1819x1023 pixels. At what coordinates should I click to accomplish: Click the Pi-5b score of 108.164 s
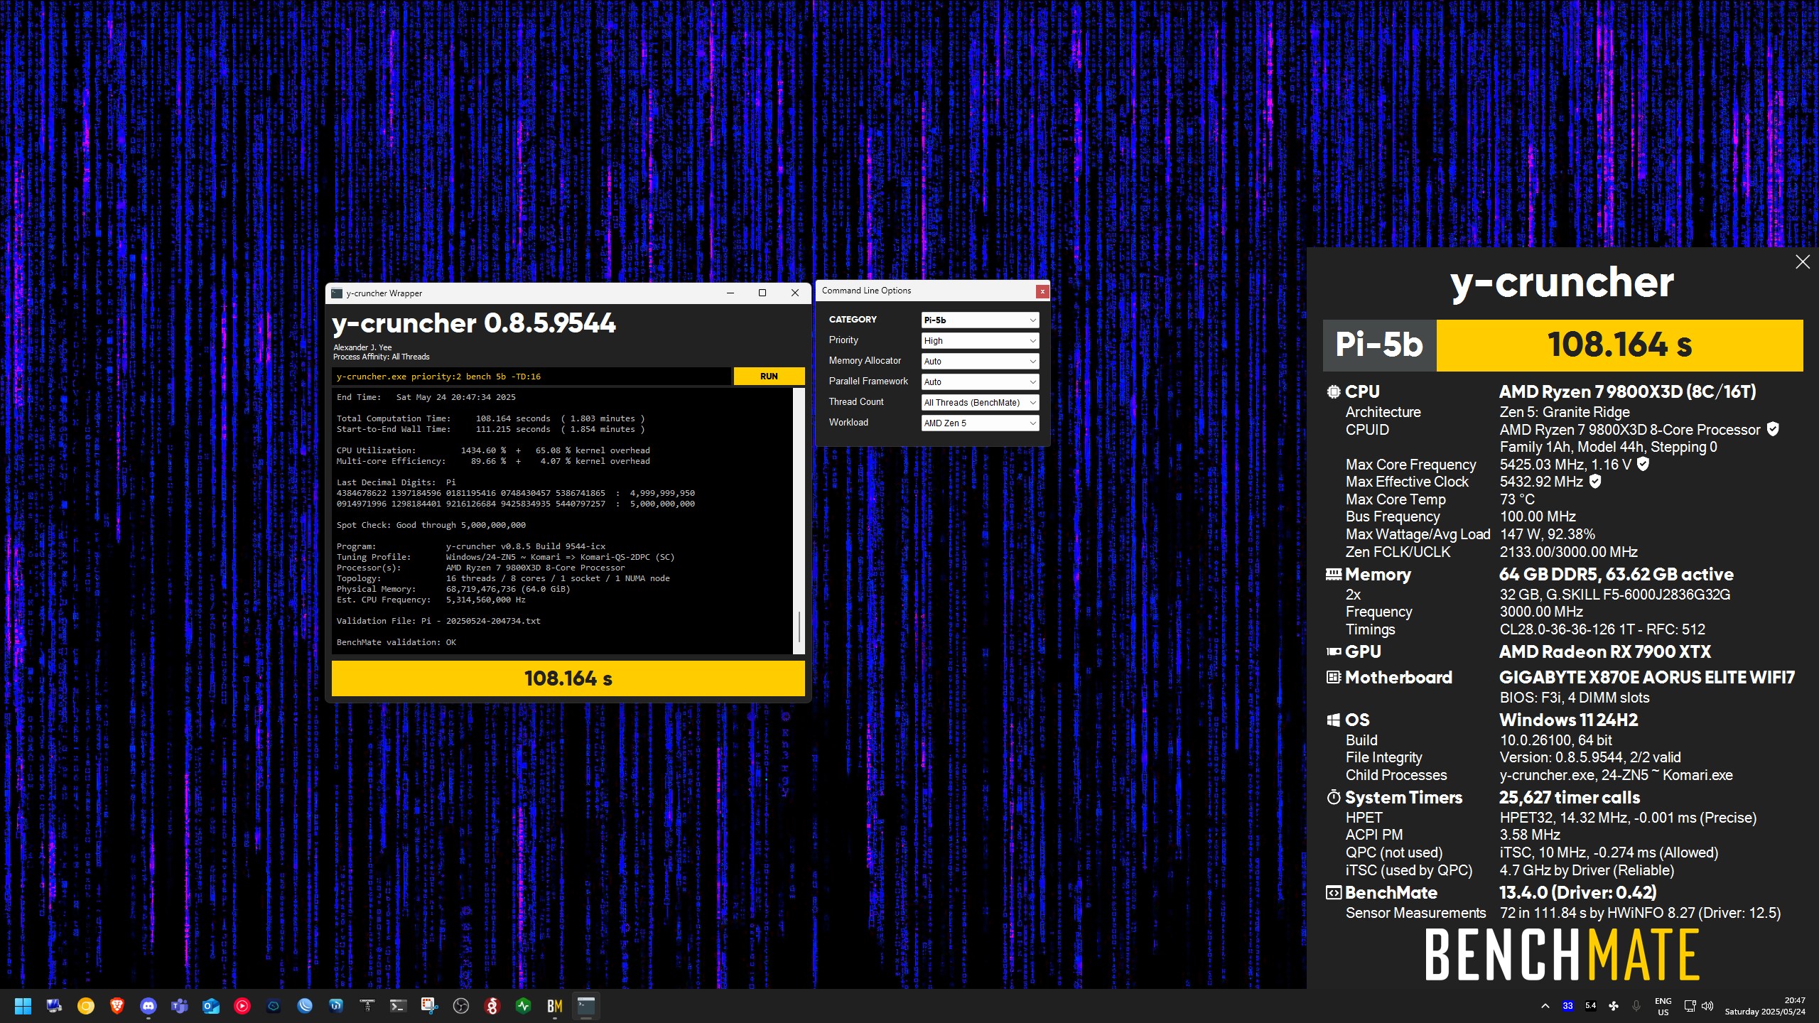click(1619, 345)
